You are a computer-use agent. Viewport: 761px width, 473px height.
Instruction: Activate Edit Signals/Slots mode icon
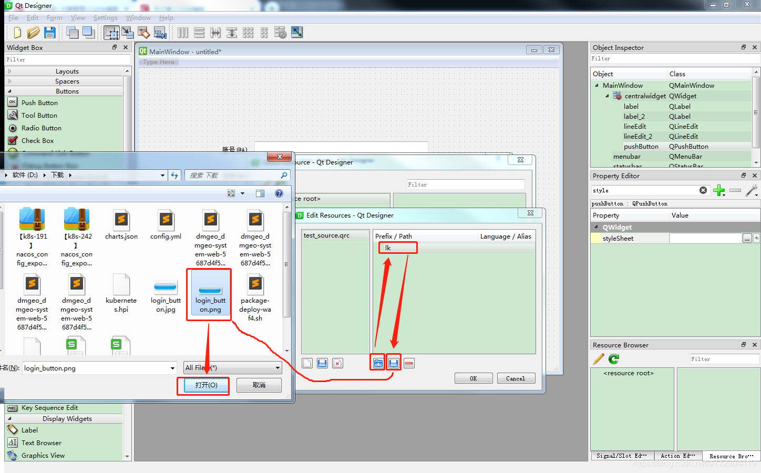[x=128, y=33]
